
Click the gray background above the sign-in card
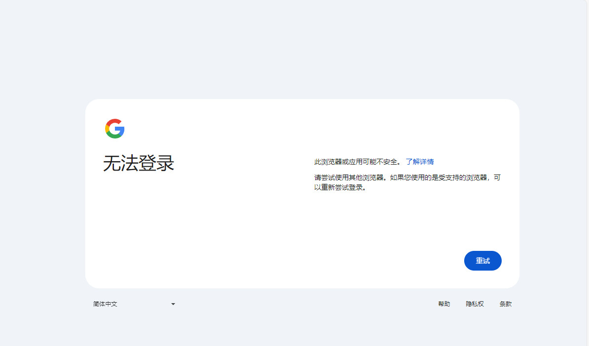[x=296, y=49]
